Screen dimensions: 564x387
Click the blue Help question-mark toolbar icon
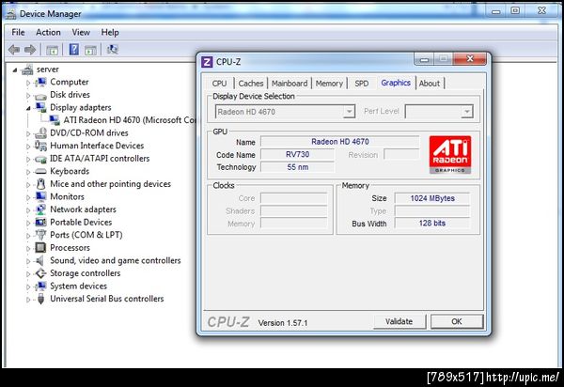73,49
